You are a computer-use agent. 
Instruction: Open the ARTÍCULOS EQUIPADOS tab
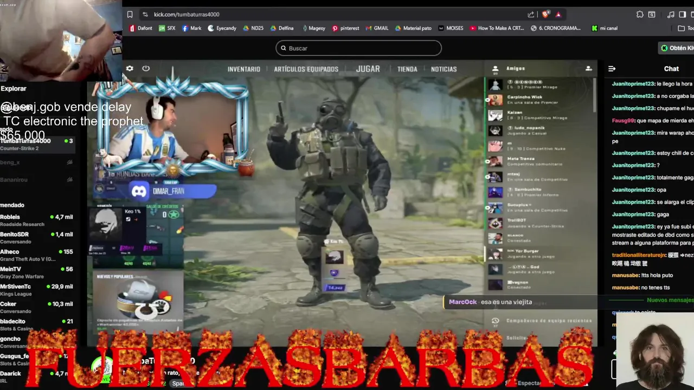coord(306,69)
